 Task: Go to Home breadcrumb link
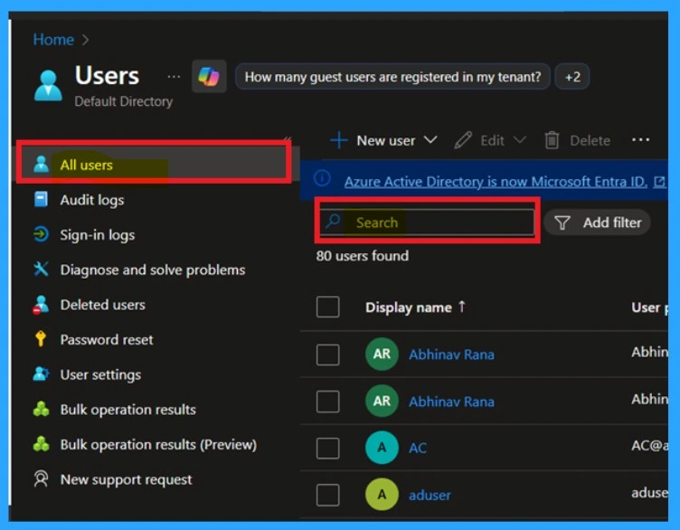tap(53, 40)
